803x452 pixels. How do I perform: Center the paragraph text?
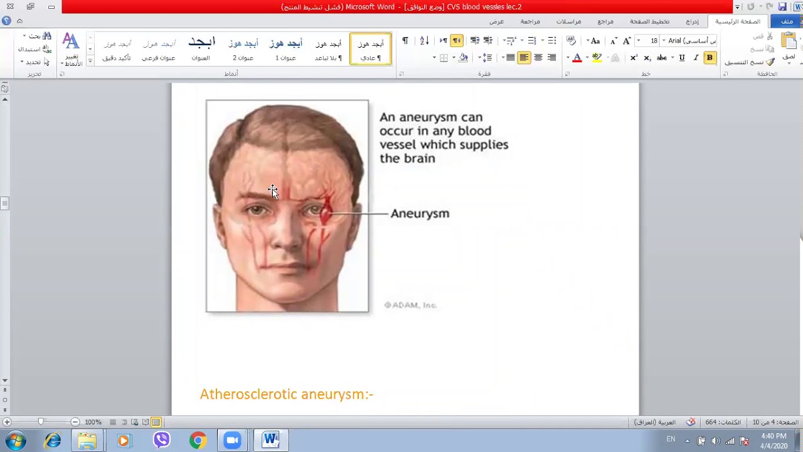538,58
